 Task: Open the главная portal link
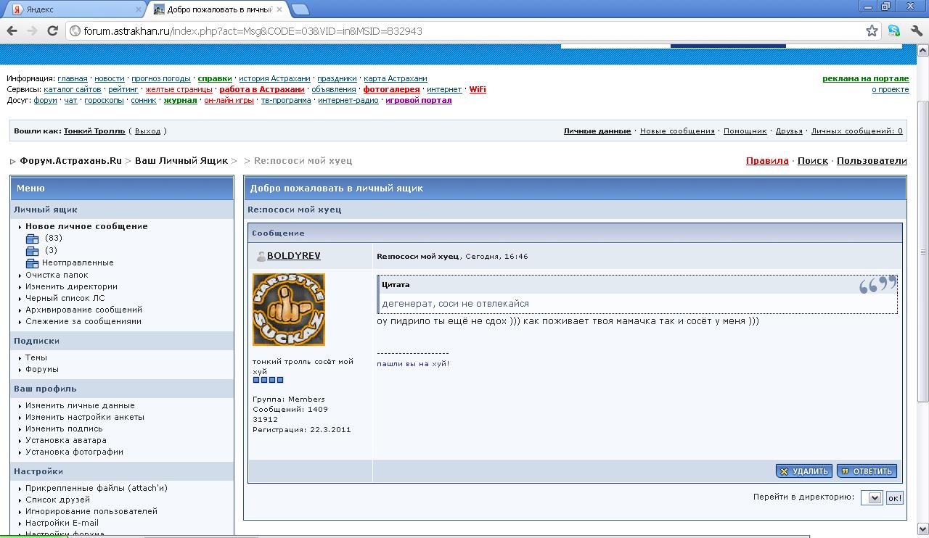(x=73, y=78)
